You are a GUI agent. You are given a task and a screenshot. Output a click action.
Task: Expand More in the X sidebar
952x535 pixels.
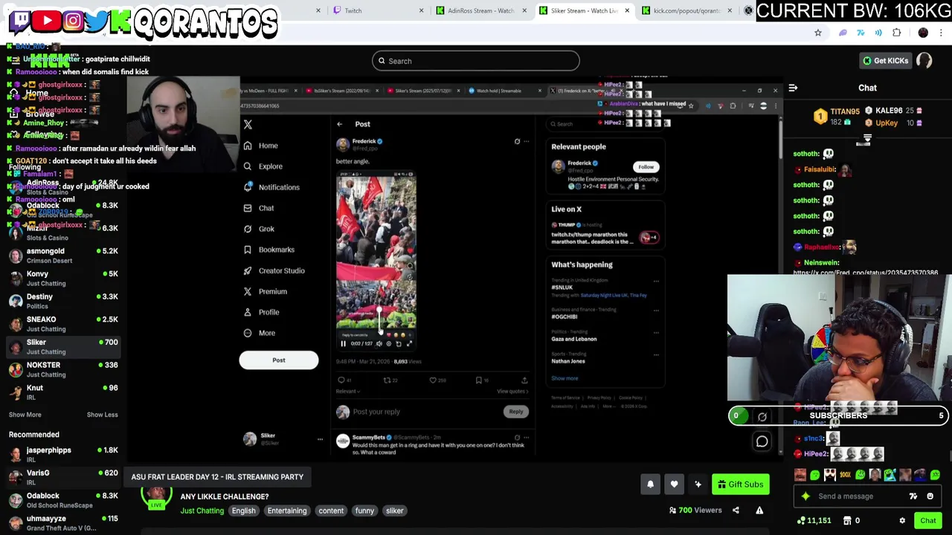point(259,333)
